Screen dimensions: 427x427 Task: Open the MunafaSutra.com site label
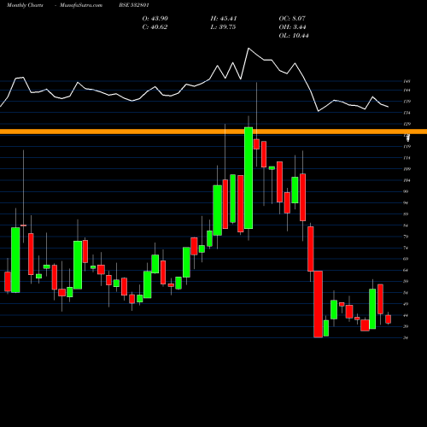click(81, 5)
